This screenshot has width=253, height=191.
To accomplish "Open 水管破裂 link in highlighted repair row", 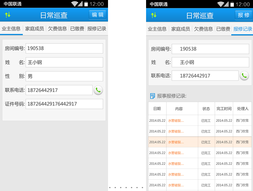I will (176, 142).
